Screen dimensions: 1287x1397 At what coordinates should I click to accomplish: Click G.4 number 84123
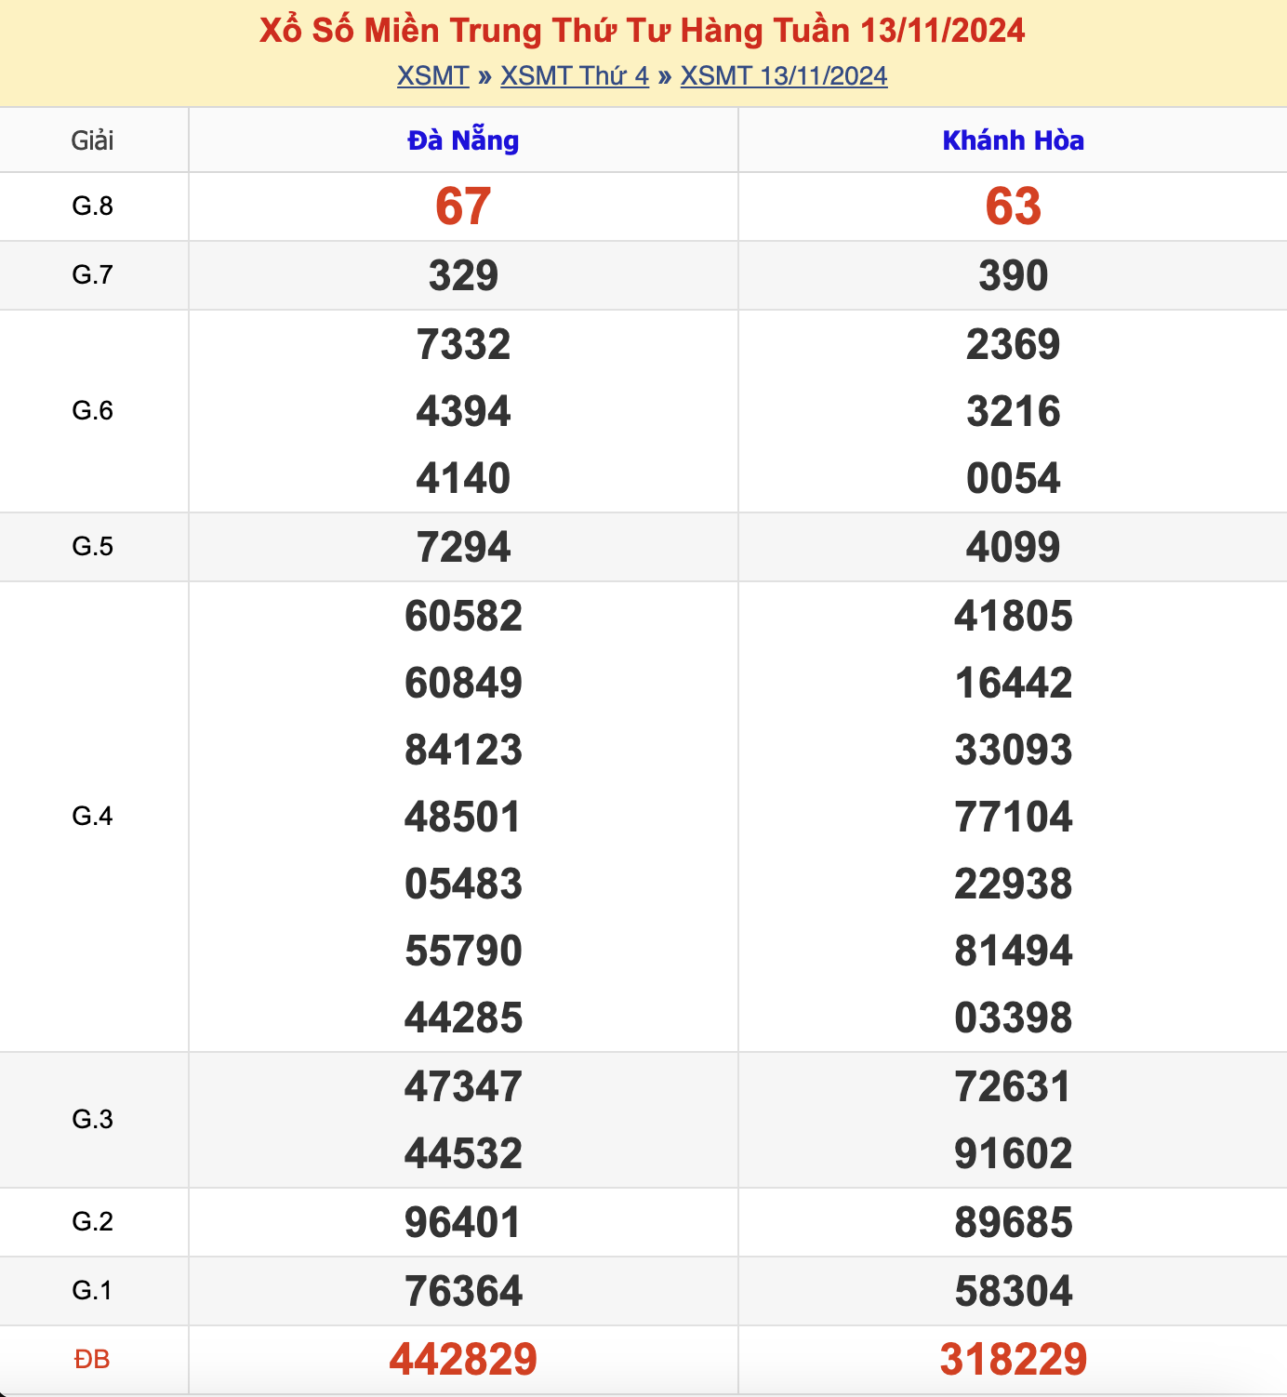[x=463, y=750]
